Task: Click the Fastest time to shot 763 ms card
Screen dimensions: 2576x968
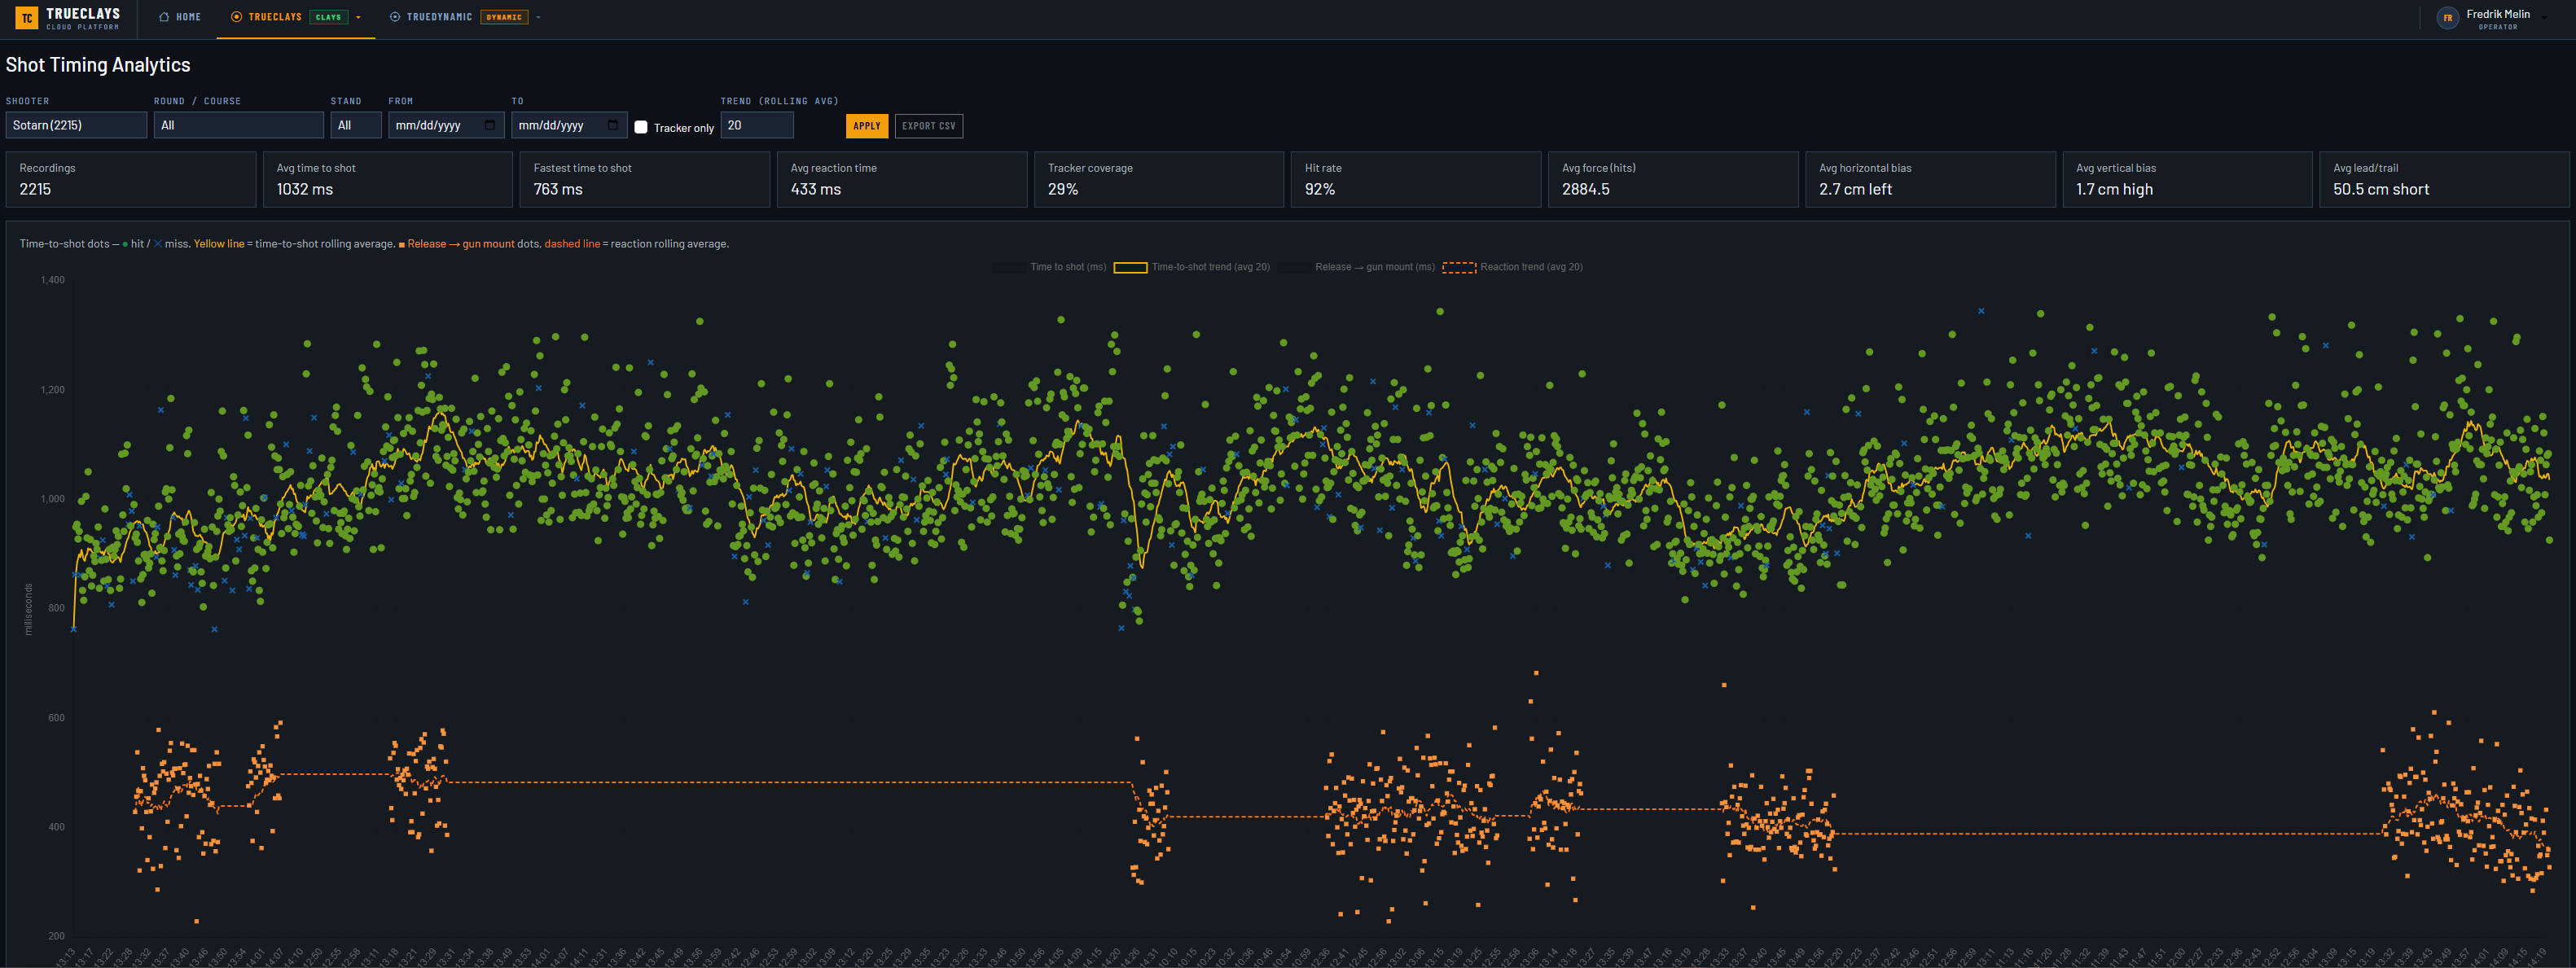Action: (x=645, y=180)
